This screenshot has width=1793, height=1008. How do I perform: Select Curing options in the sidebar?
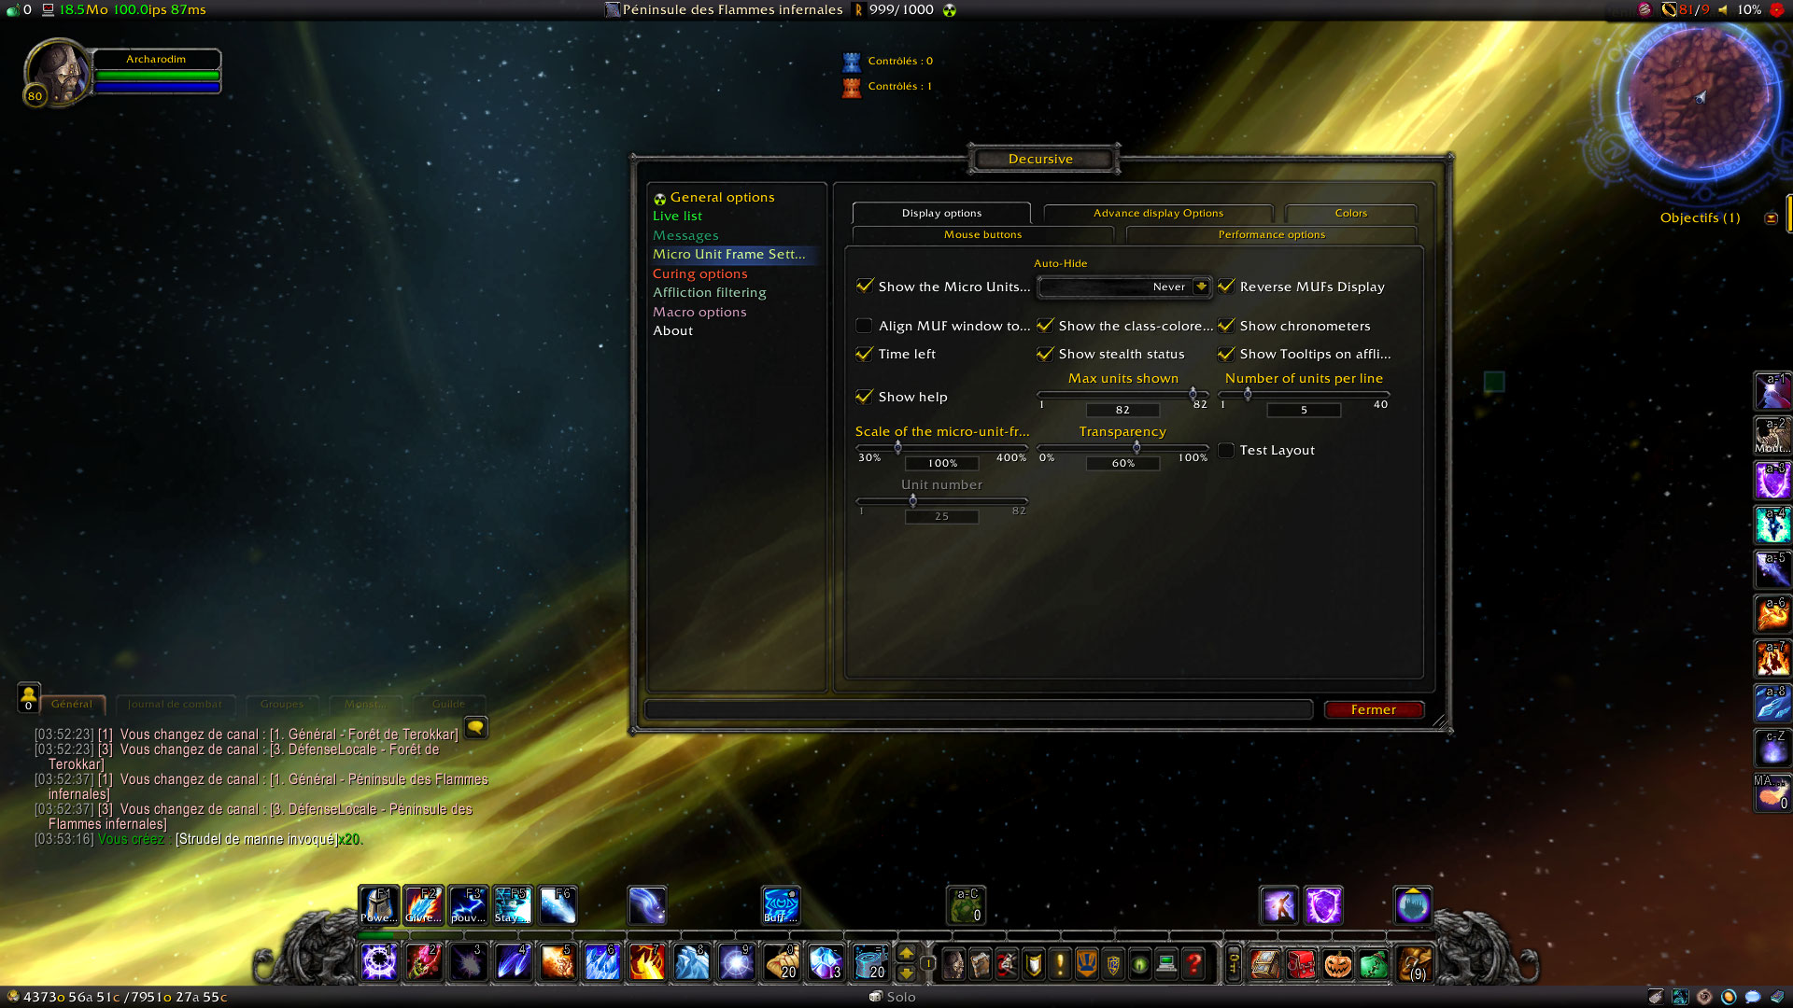(699, 273)
